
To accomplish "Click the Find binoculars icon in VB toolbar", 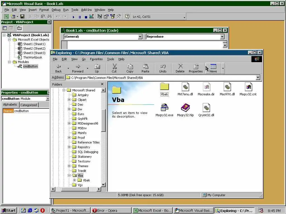I will click(49, 16).
